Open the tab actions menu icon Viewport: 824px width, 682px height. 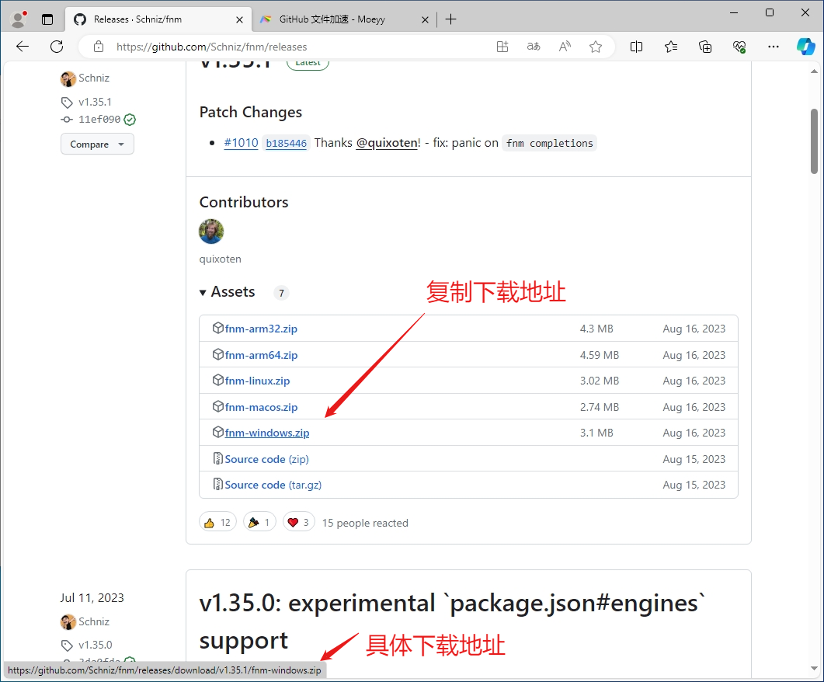click(47, 19)
